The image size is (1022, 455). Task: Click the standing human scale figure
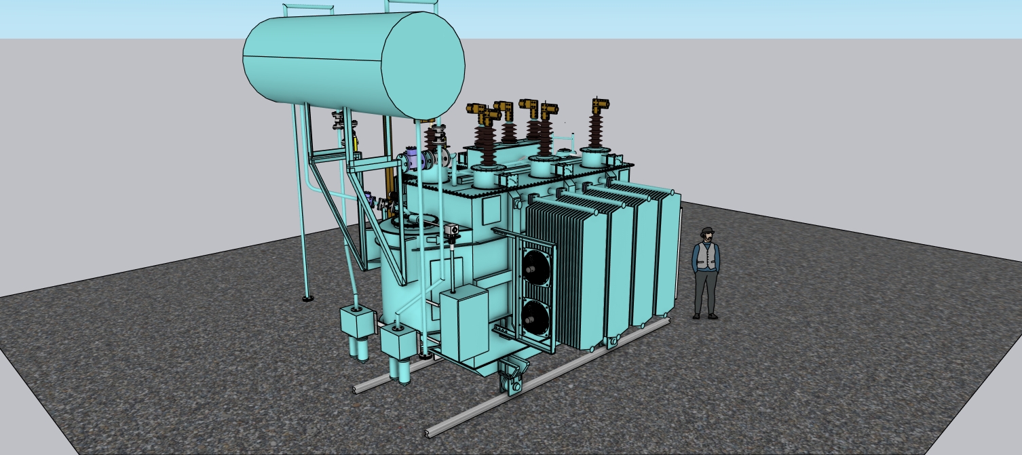tap(706, 273)
